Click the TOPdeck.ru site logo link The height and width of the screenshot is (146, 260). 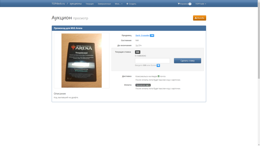(58, 4)
